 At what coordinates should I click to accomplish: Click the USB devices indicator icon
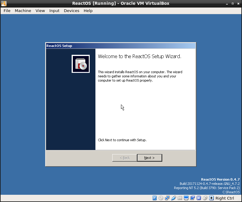(x=174, y=198)
